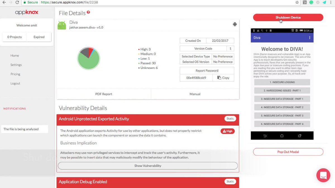Click the High risk badge
335x188 pixels.
pyautogui.click(x=228, y=131)
